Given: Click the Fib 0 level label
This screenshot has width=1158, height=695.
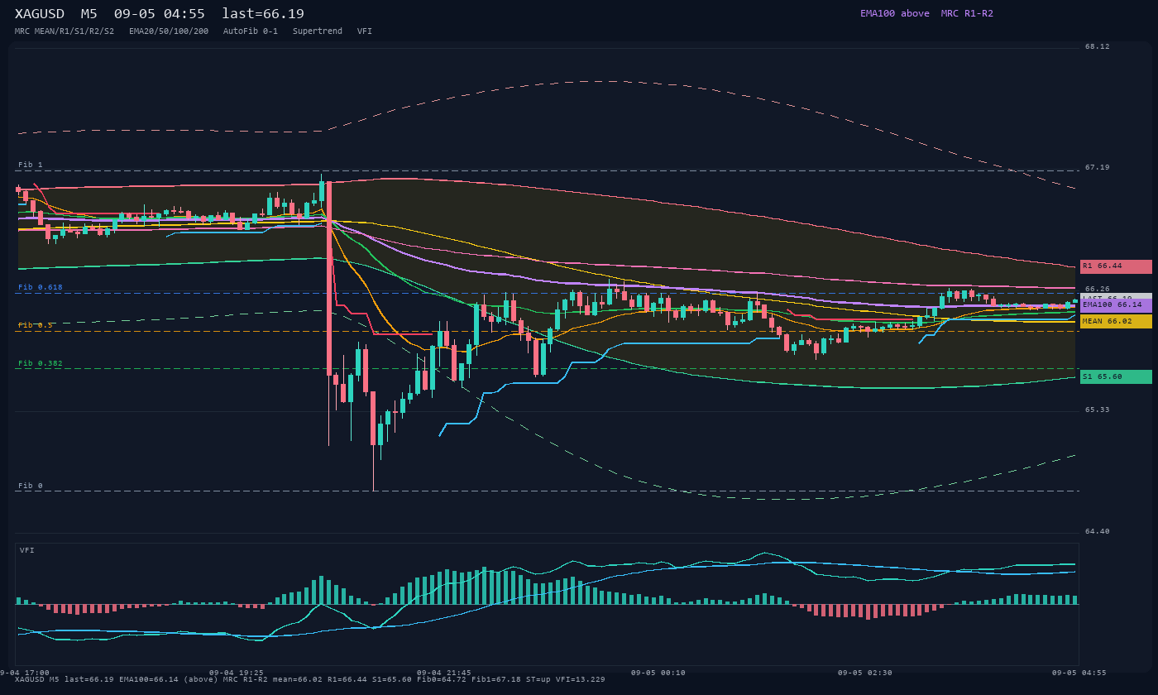Looking at the screenshot, I should point(31,486).
